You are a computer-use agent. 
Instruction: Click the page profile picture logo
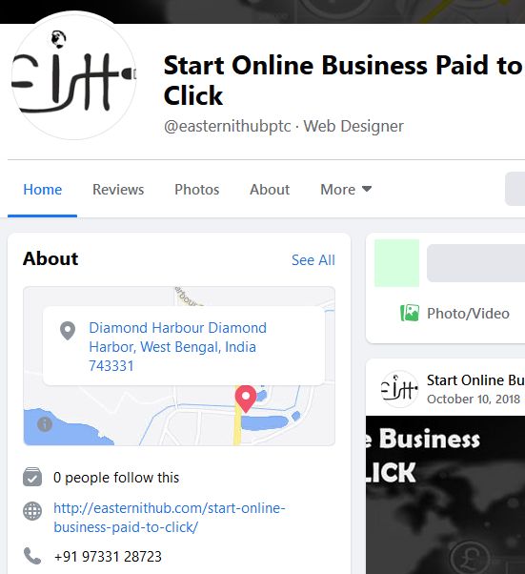[x=74, y=75]
